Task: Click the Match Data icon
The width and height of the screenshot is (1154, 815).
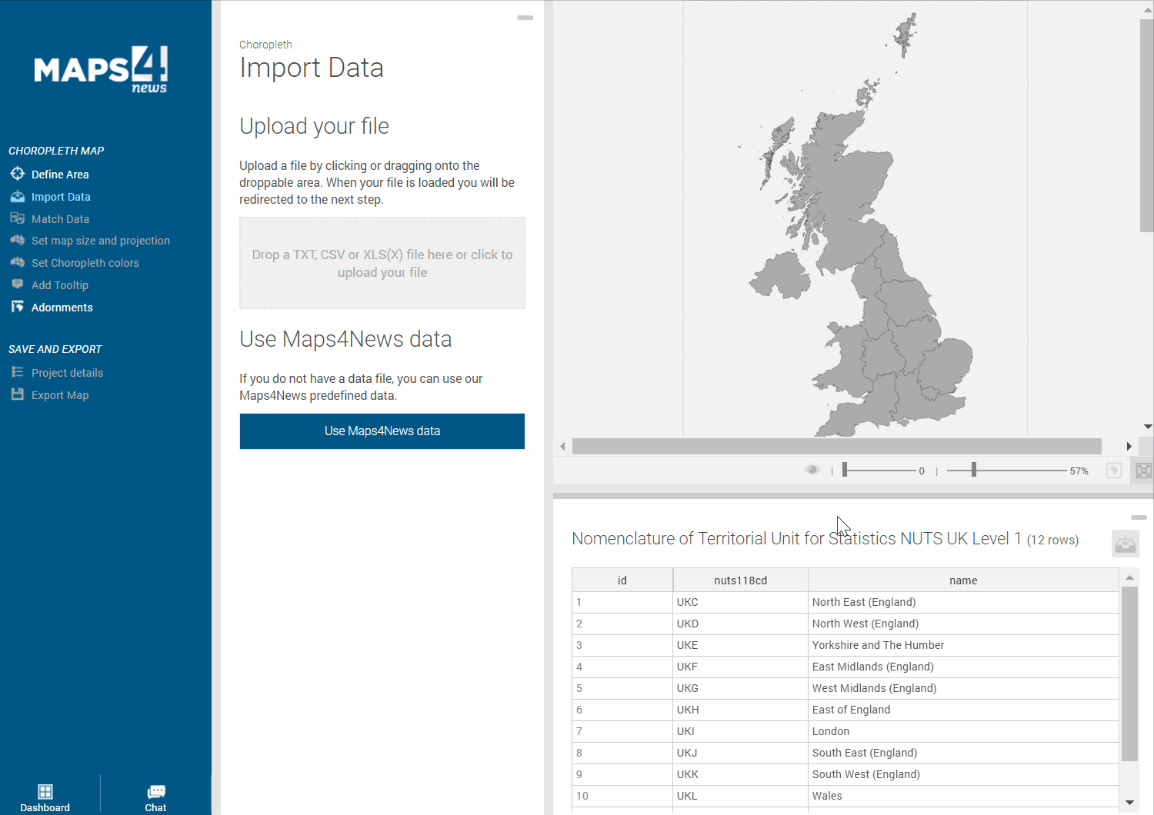Action: point(18,218)
